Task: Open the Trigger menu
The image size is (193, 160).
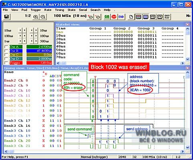Action: pos(36,10)
